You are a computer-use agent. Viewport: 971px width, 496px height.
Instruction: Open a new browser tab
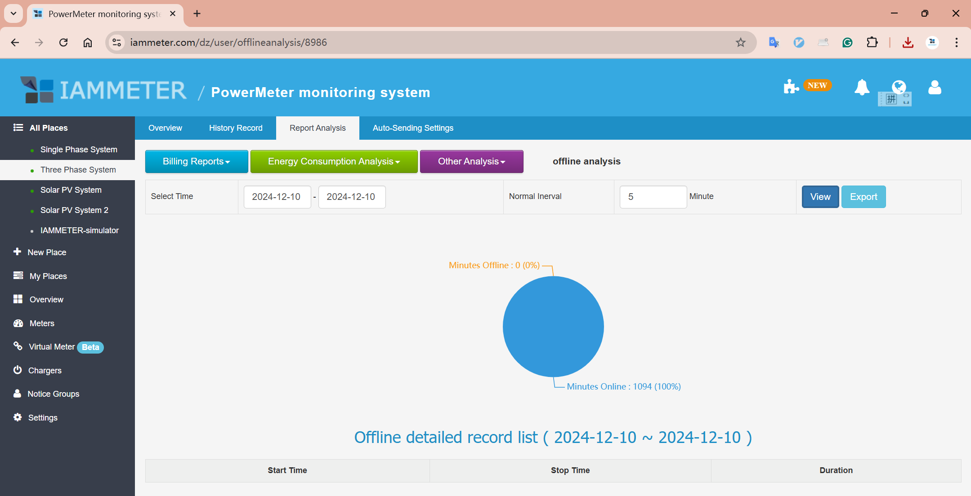point(197,13)
